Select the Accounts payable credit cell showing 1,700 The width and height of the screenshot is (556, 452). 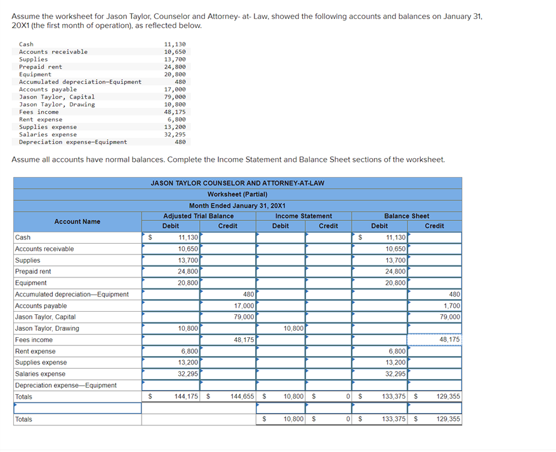click(435, 305)
